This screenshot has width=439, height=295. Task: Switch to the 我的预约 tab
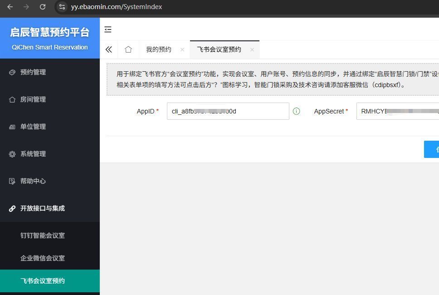[159, 49]
